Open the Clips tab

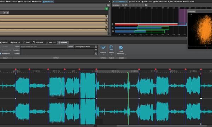pos(27,2)
